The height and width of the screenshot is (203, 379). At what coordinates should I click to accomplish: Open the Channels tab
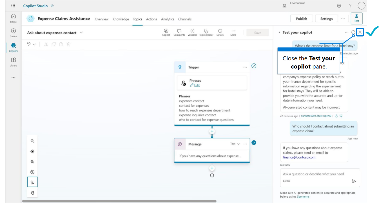click(x=185, y=19)
